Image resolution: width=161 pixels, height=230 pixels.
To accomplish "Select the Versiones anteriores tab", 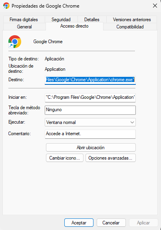I will (132, 20).
